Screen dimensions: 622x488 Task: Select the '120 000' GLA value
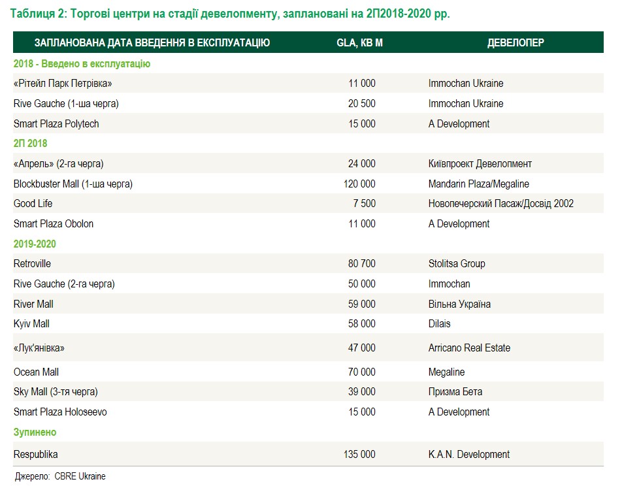pyautogui.click(x=359, y=184)
